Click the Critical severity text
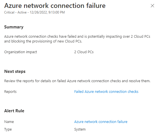The height and width of the screenshot is (139, 160). 9,12
